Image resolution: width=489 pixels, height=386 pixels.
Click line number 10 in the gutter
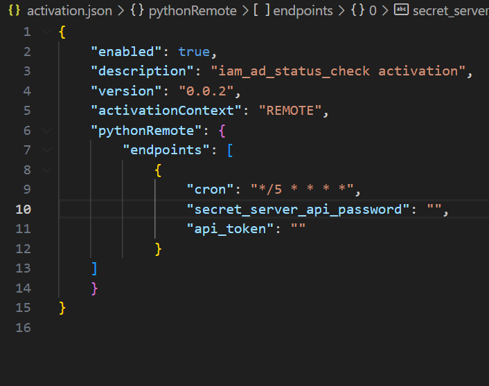pyautogui.click(x=24, y=209)
